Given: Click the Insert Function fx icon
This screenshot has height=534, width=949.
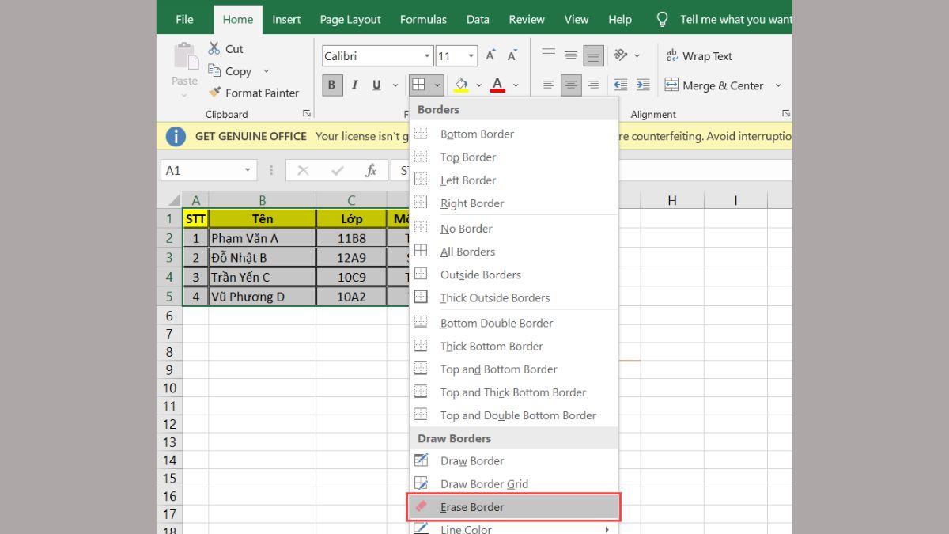Looking at the screenshot, I should (370, 170).
